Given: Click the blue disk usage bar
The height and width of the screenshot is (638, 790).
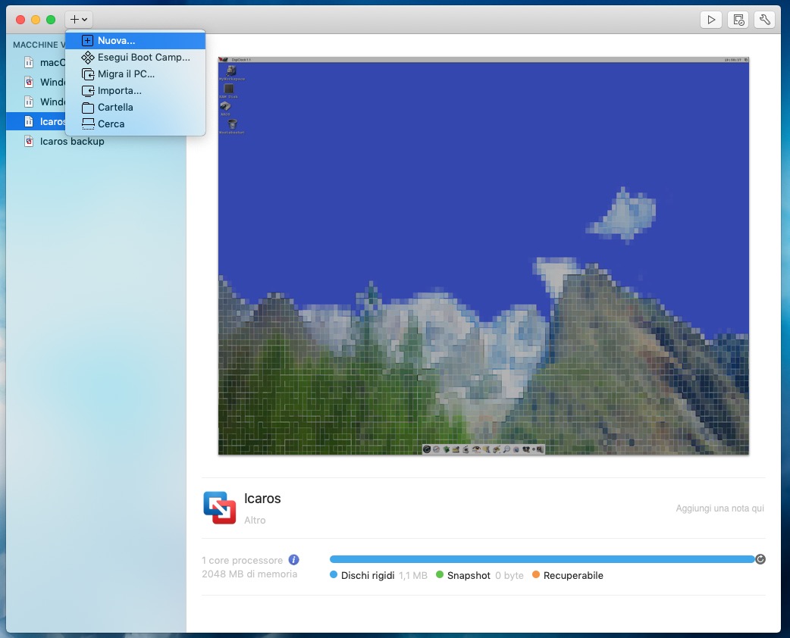Looking at the screenshot, I should point(541,559).
